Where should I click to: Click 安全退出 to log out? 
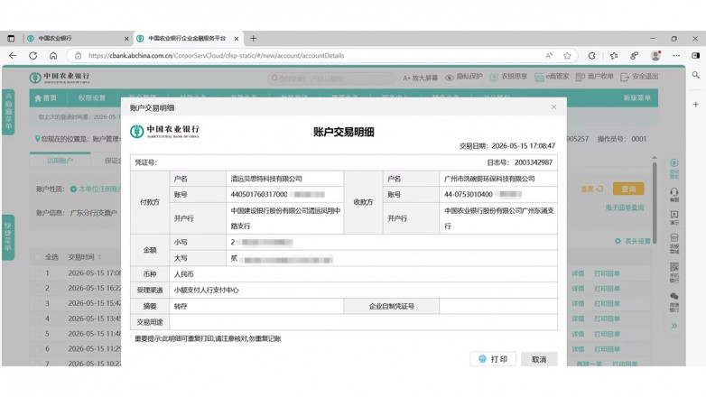pos(639,77)
